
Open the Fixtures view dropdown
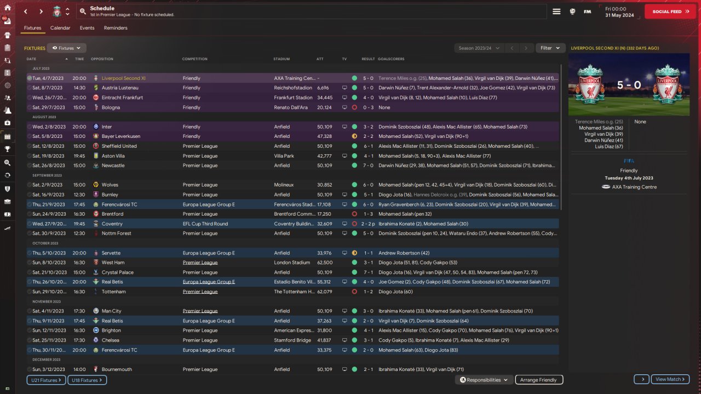67,48
